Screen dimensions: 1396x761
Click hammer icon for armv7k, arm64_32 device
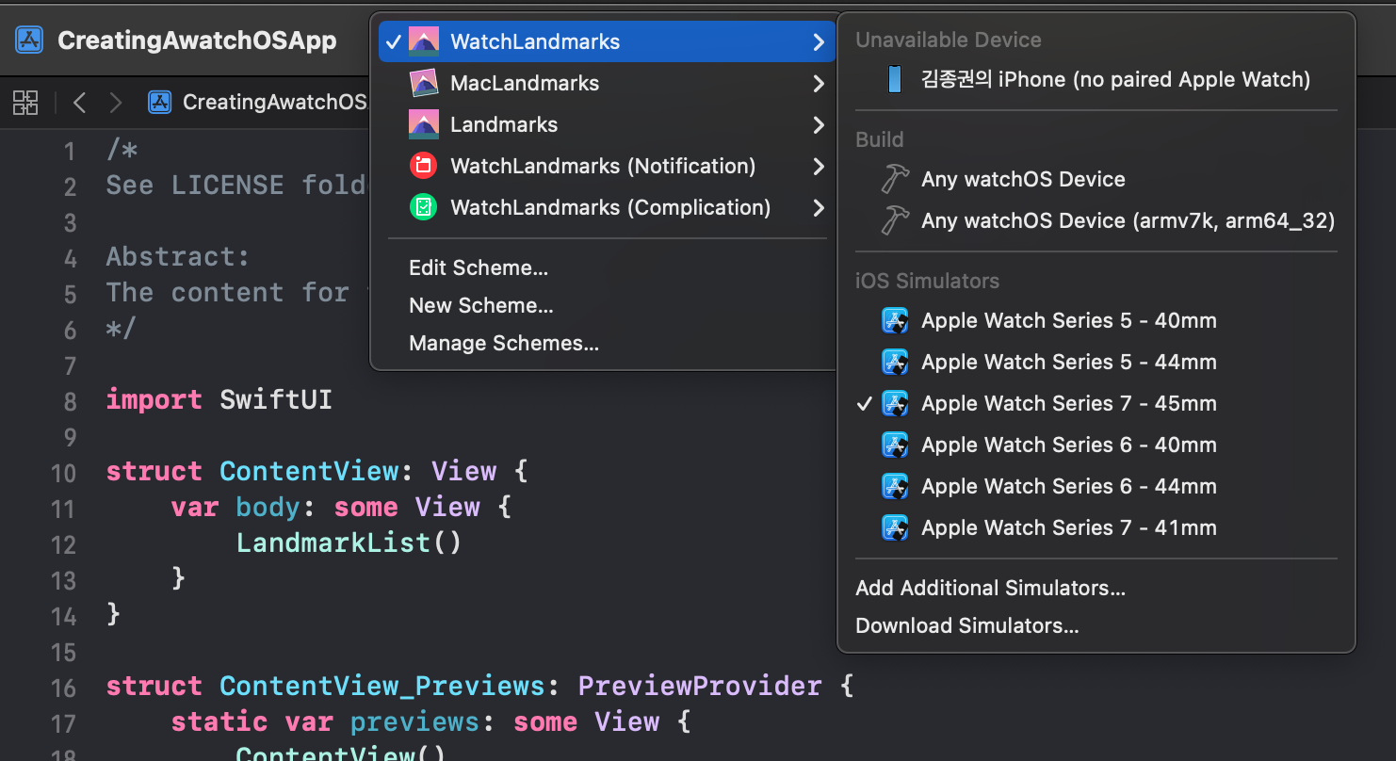tap(895, 220)
